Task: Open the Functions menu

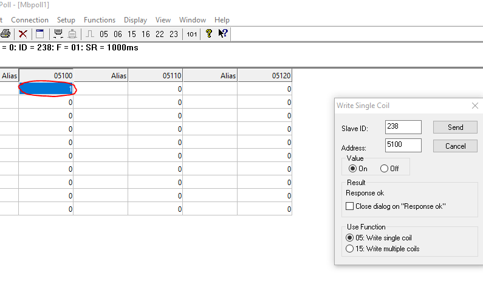Action: (x=100, y=20)
